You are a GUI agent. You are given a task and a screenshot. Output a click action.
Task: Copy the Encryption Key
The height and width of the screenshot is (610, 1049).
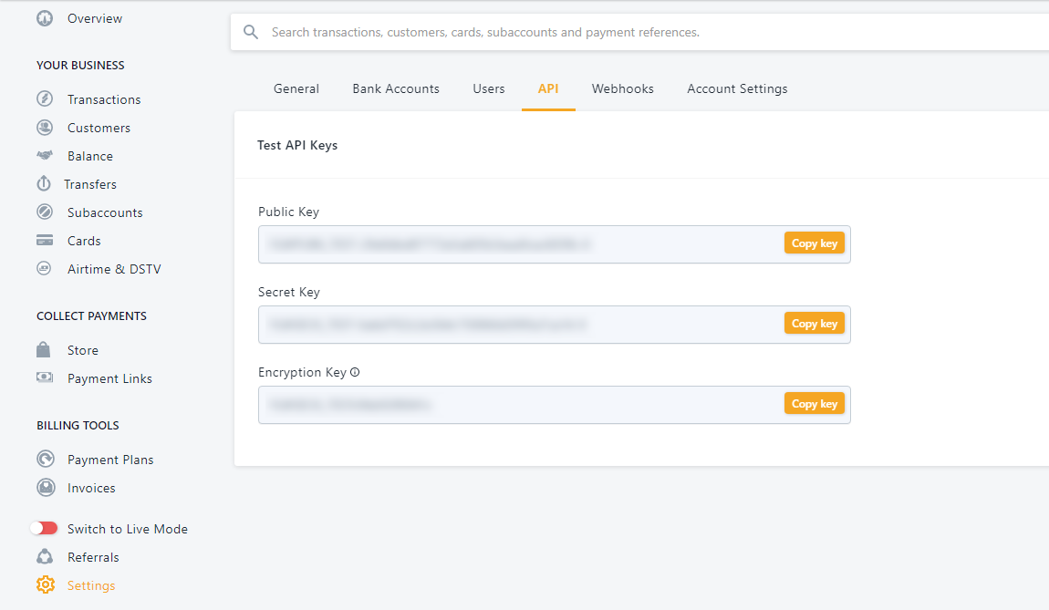814,404
